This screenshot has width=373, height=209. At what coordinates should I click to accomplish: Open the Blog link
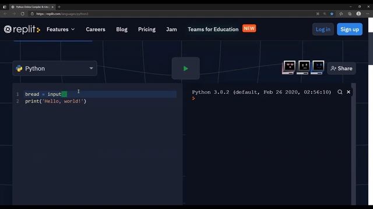click(x=122, y=30)
